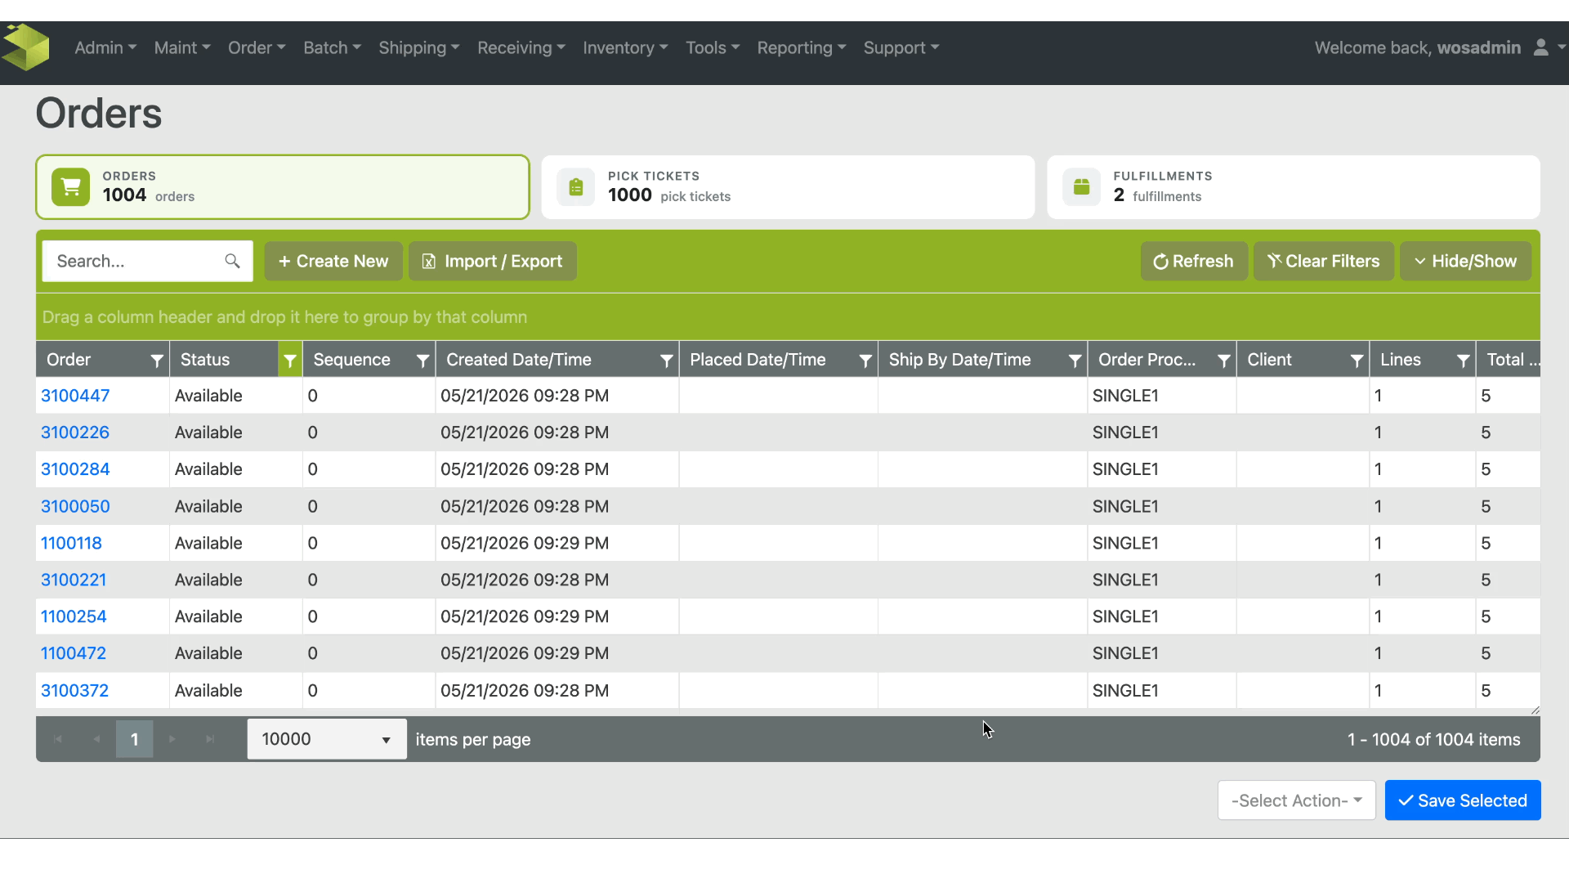The image size is (1569, 883).
Task: Open the Order menu
Action: click(x=257, y=47)
